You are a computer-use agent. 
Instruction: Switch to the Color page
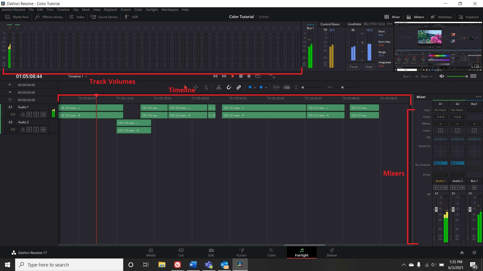[271, 252]
